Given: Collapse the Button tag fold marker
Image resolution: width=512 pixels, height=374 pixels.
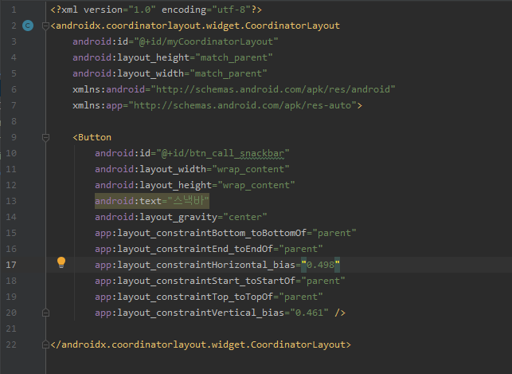Looking at the screenshot, I should pyautogui.click(x=45, y=138).
